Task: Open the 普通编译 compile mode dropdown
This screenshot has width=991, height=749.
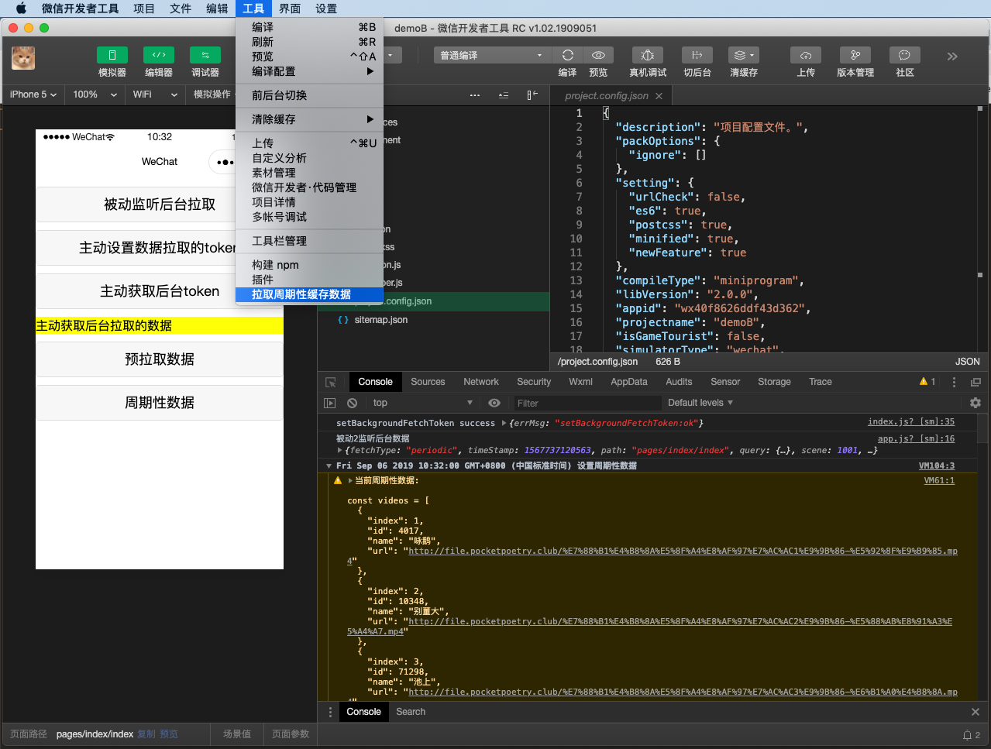Action: click(x=491, y=55)
